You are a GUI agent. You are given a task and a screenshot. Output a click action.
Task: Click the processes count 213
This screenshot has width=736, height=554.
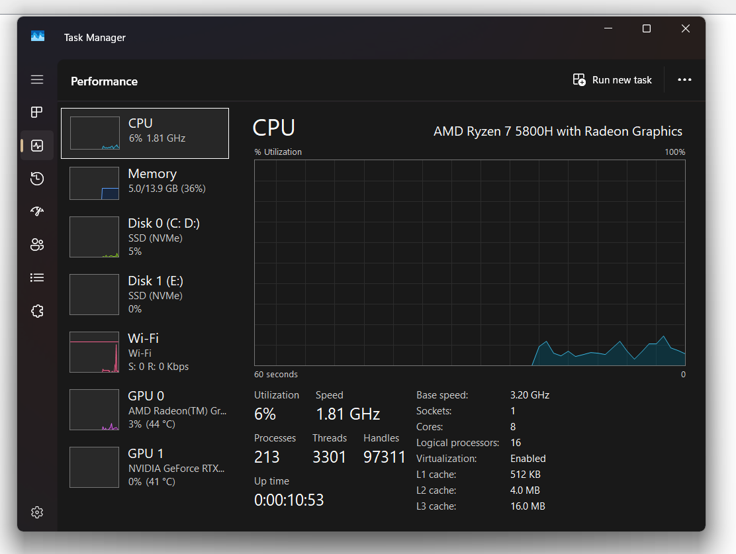point(267,457)
